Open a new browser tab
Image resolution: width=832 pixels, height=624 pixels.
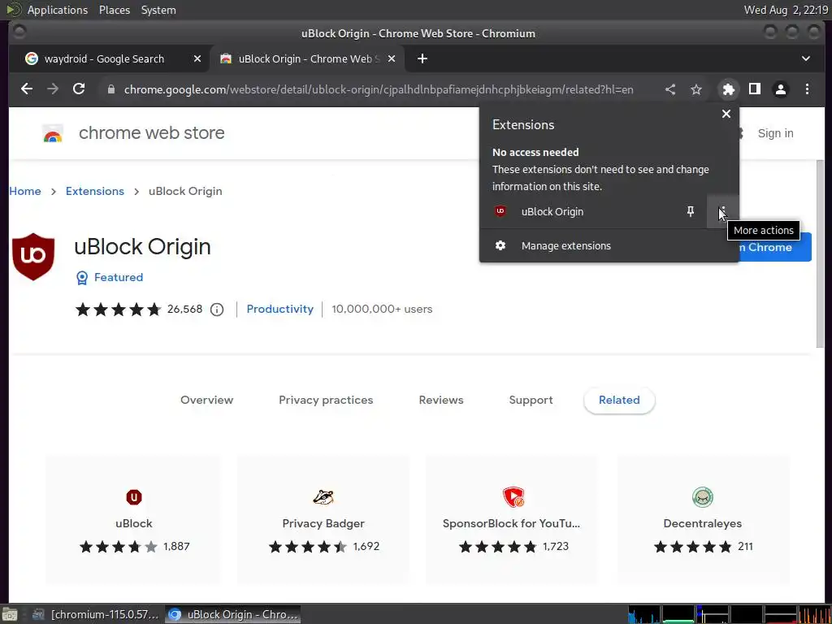422,58
